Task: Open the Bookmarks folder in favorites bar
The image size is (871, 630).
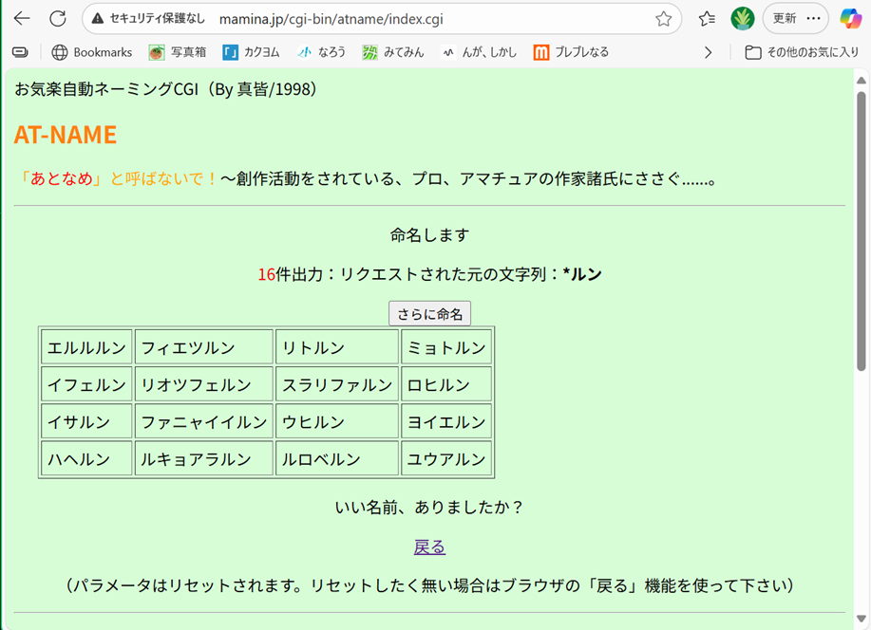Action: click(92, 52)
